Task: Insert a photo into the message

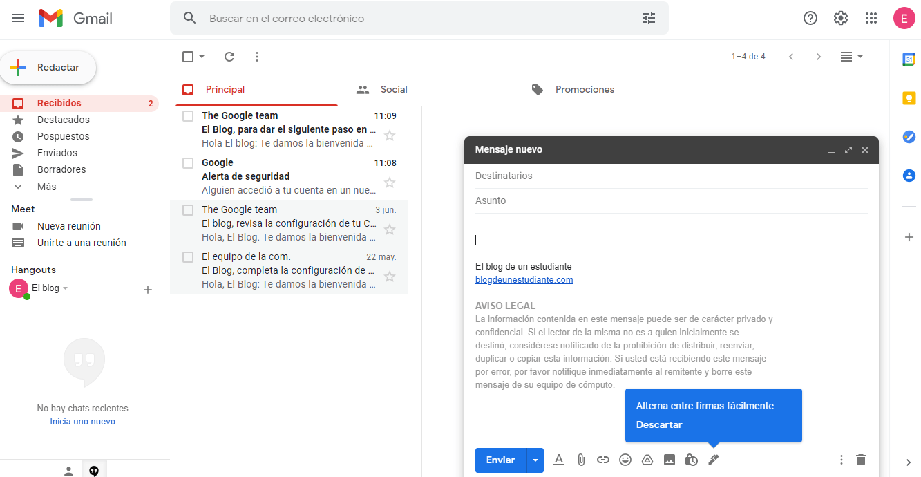Action: [x=669, y=460]
